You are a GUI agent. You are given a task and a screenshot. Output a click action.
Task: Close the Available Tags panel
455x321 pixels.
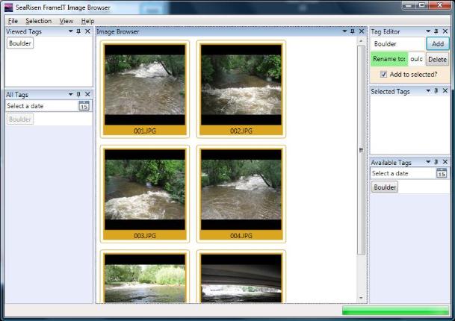(445, 162)
